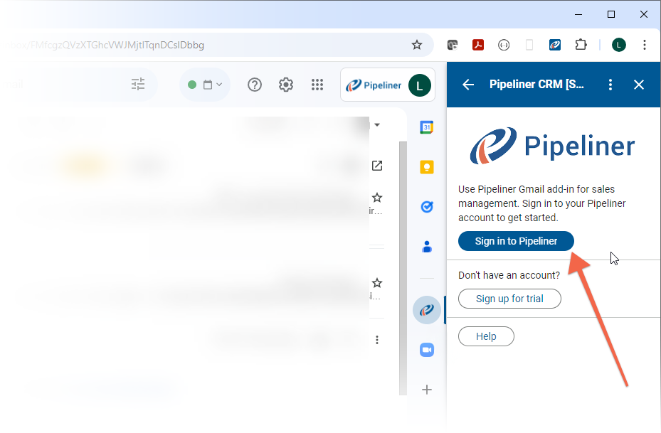Viewport: 661px width, 433px height.
Task: Click Sign up for trial
Action: tap(509, 299)
